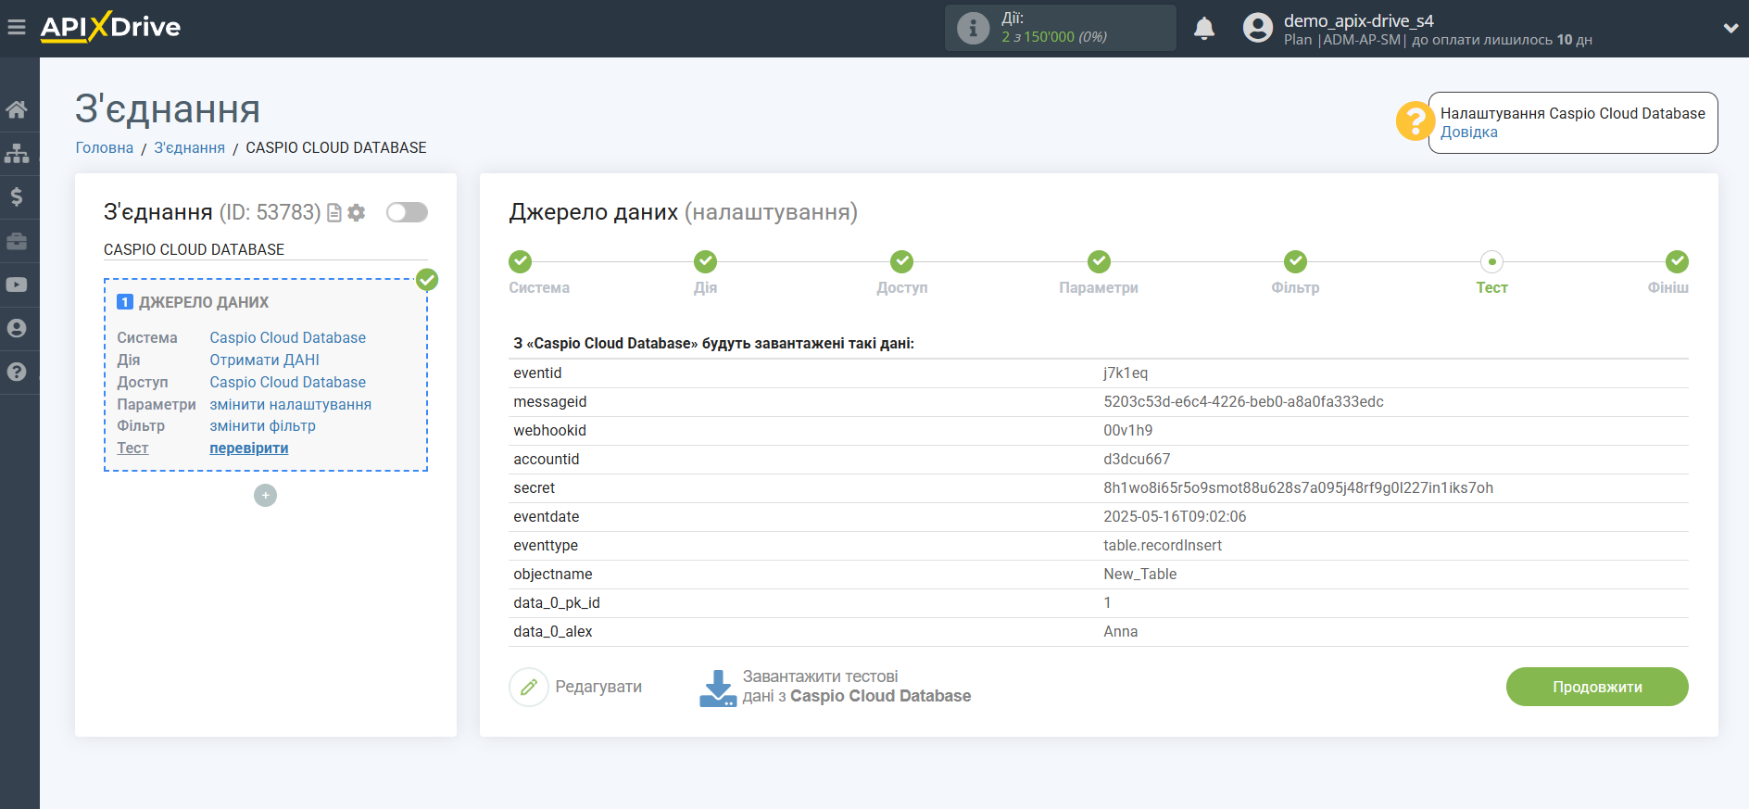Click the Тест label in data source block

132,449
